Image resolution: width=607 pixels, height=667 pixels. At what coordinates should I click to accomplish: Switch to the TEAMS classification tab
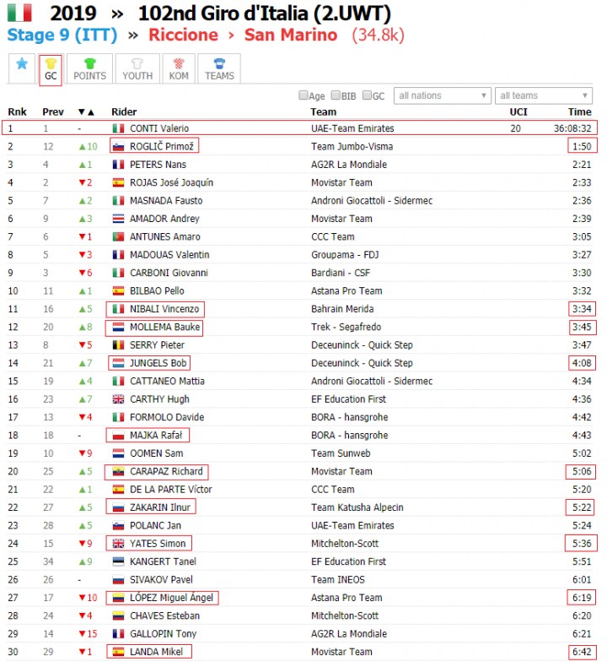[x=219, y=69]
